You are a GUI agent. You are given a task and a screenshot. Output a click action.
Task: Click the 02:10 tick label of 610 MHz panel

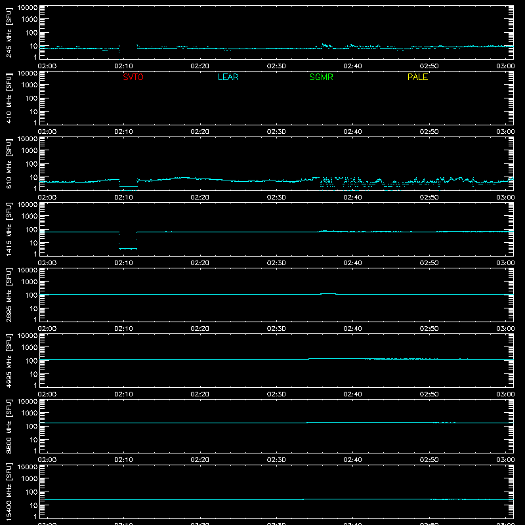tap(123, 198)
